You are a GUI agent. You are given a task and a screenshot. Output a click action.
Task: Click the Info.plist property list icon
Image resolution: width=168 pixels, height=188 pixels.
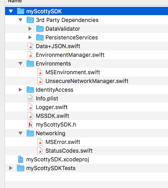(30, 98)
